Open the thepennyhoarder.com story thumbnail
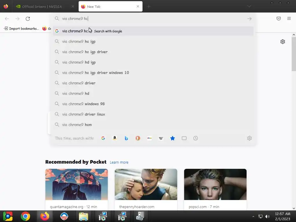Viewport: 296px width, 222px height. click(x=146, y=184)
